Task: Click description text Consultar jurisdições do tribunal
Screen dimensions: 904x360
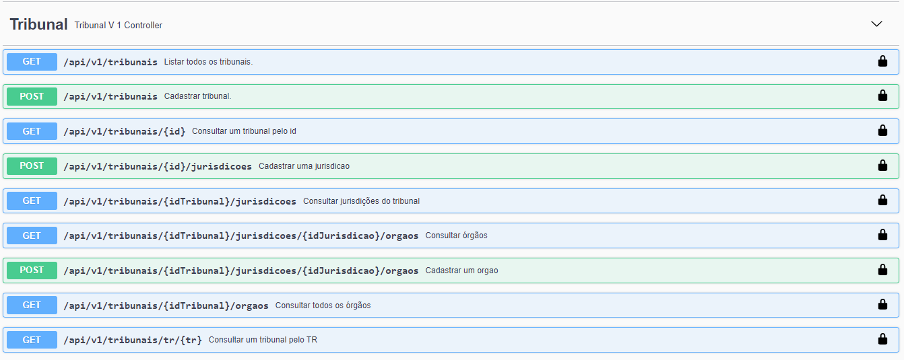Action: tap(361, 201)
